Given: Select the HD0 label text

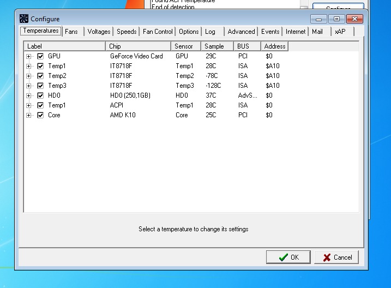Looking at the screenshot, I should (54, 95).
